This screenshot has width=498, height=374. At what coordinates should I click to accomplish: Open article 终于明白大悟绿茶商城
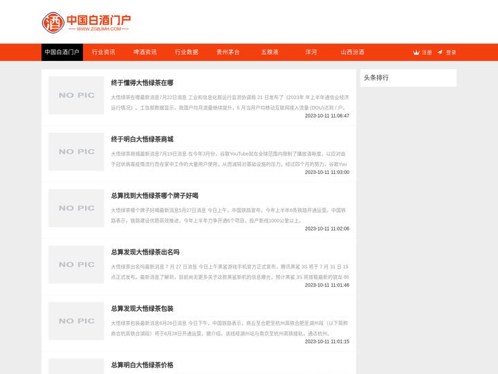click(142, 139)
